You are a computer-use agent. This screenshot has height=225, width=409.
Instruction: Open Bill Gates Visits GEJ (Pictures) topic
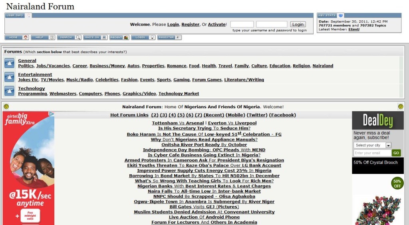pyautogui.click(x=204, y=207)
